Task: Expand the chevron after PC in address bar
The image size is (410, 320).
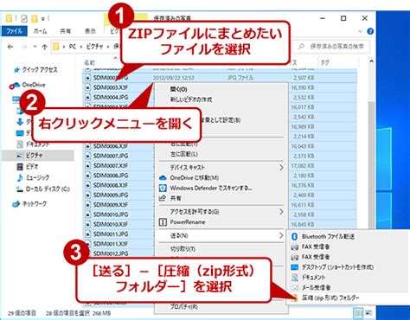Action: point(81,47)
